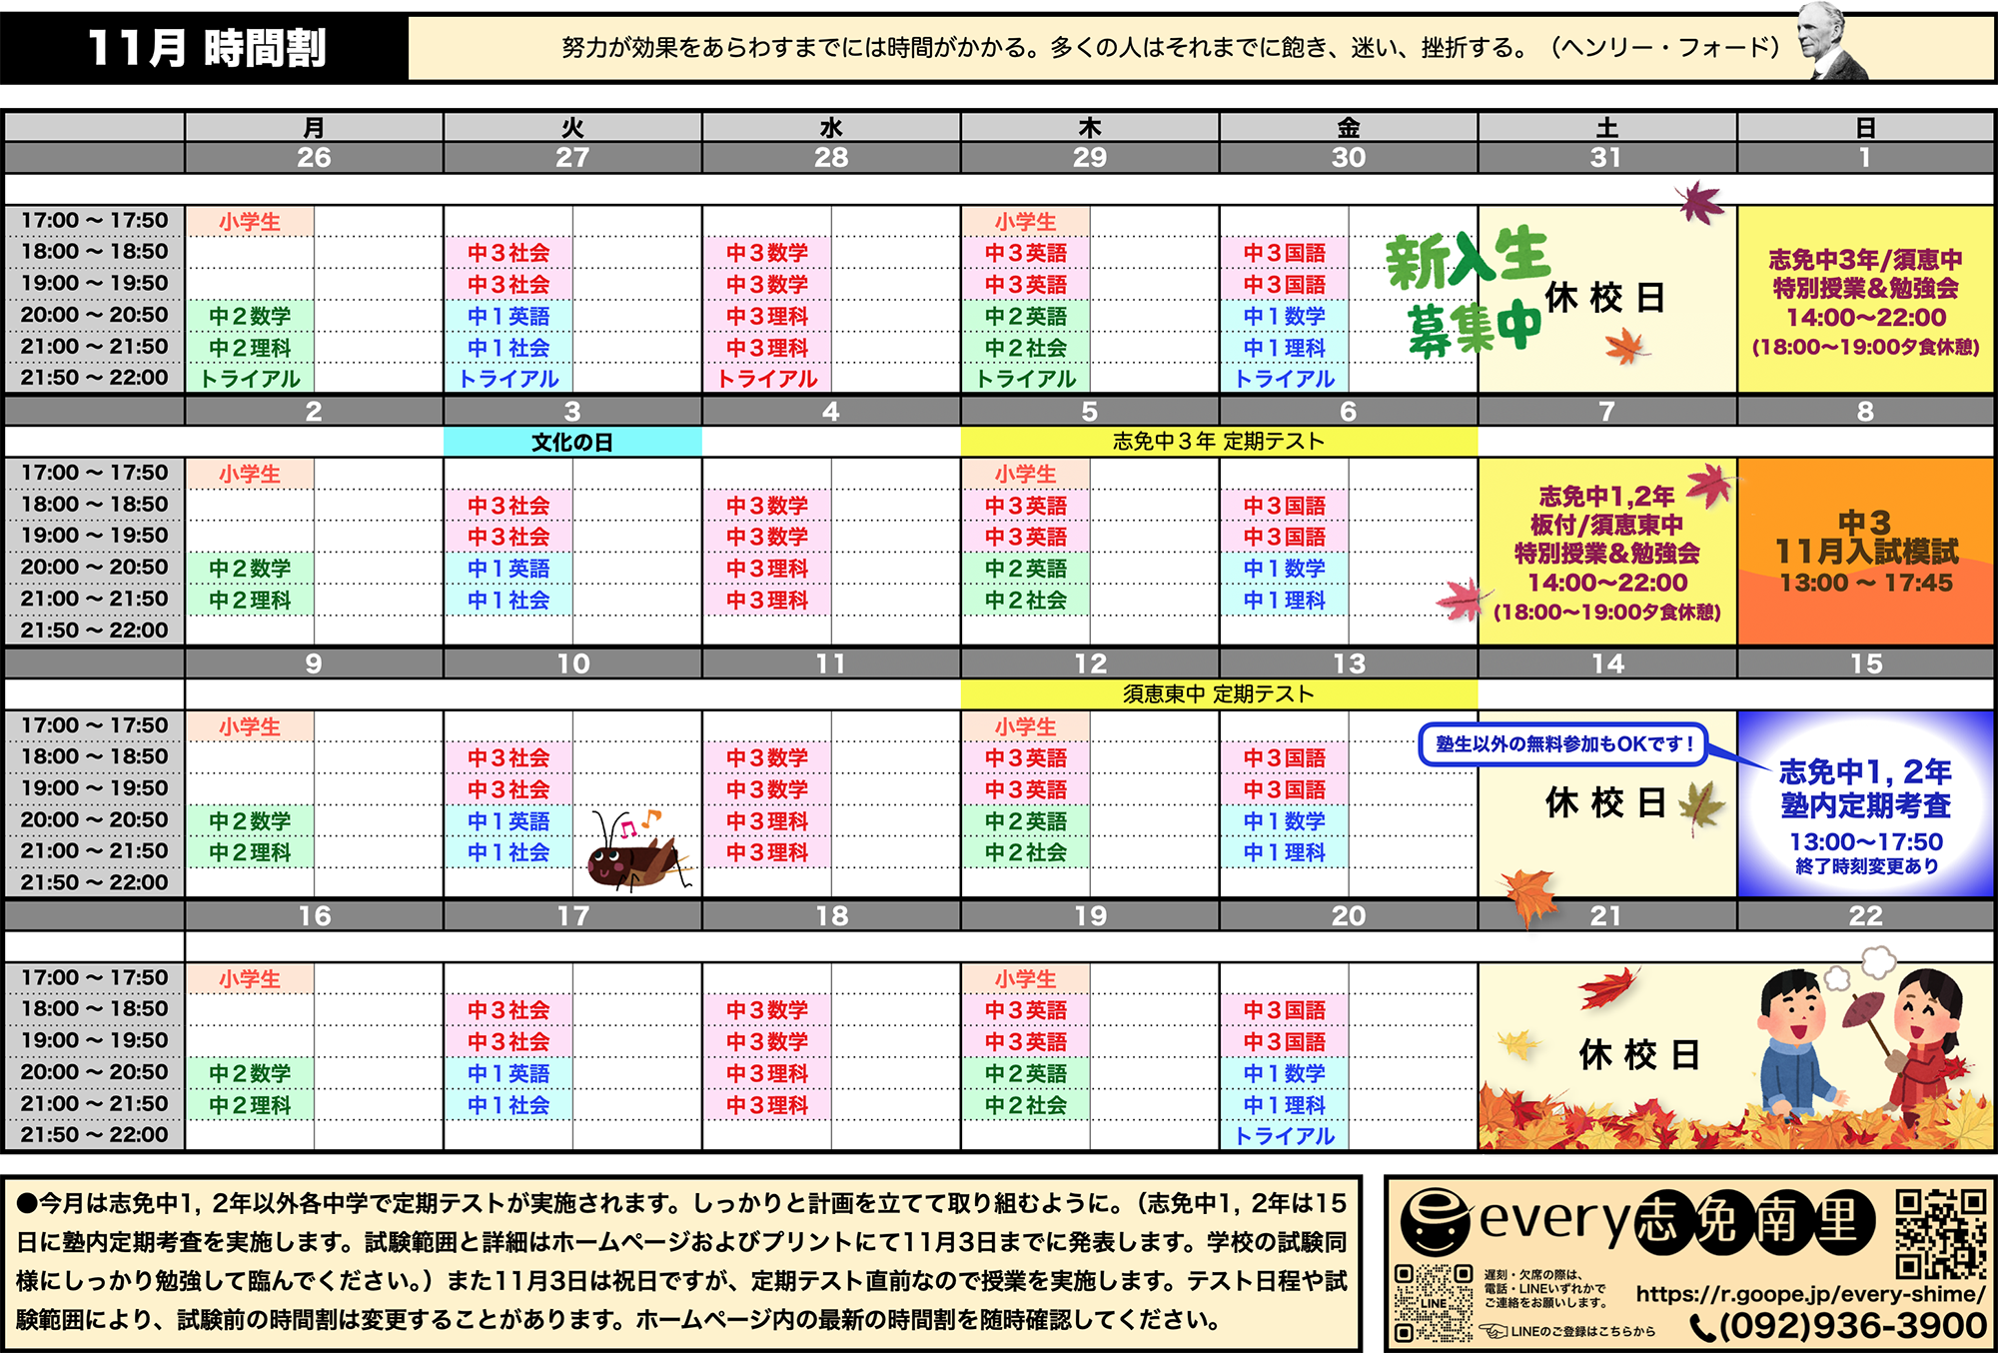Viewport: 1998px width, 1353px height.
Task: Click the 休校日 text on Saturday 14
Action: 1604,801
